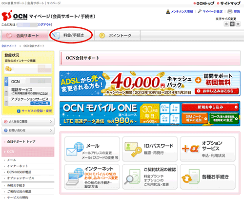This screenshot has width=244, height=199.
Task: Select highlighted OCN sidebar item
Action: (x=28, y=152)
